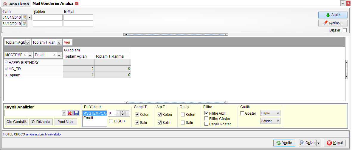Select MSGTEMPCAP in En Yüksek list
This screenshot has width=352, height=150.
pyautogui.click(x=94, y=113)
